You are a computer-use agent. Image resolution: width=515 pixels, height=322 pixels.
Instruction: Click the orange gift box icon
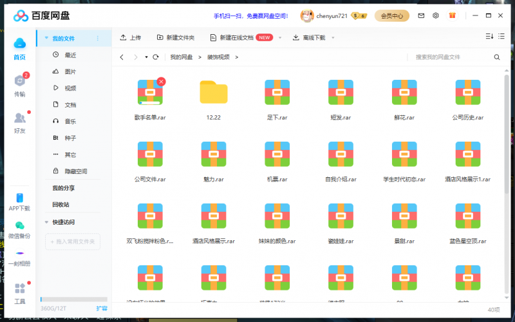(452, 15)
